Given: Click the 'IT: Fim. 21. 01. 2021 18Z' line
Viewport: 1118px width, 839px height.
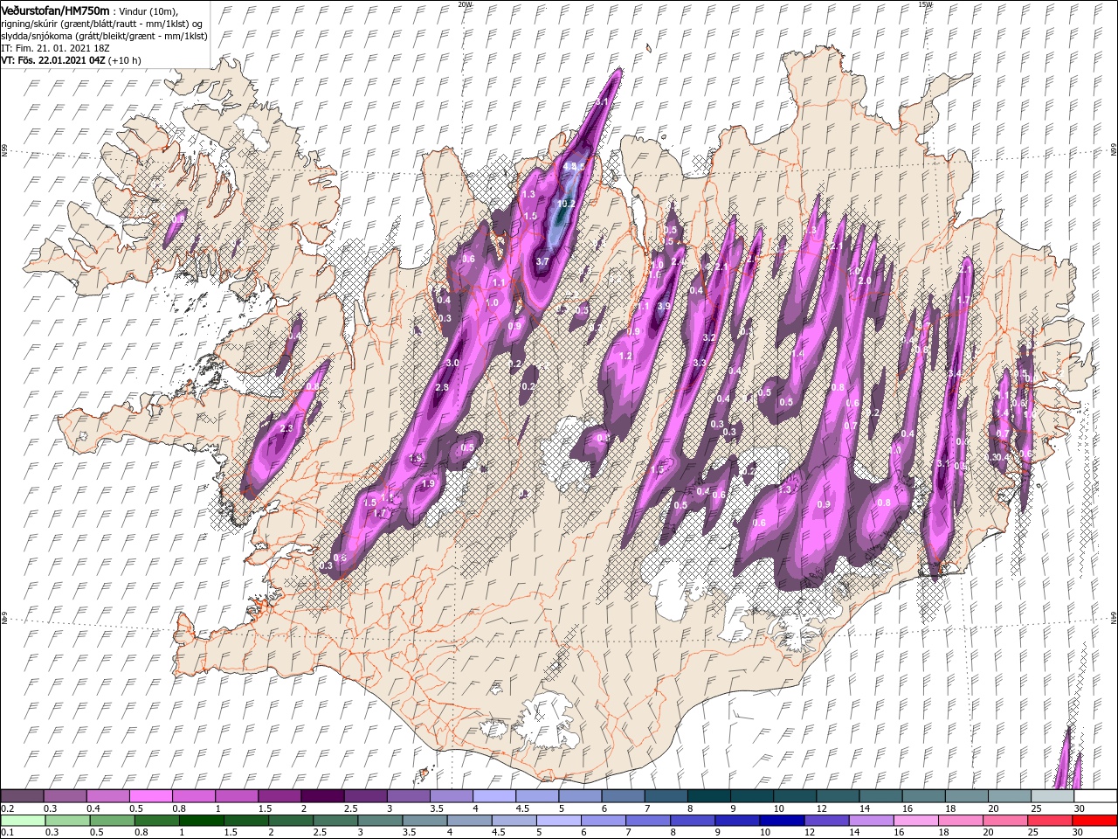Looking at the screenshot, I should [x=55, y=47].
